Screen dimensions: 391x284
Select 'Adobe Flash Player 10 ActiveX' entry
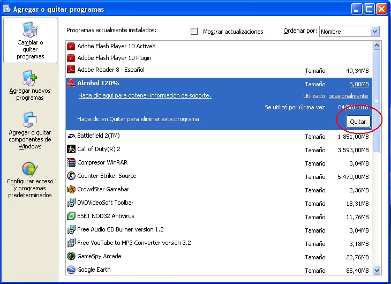click(219, 46)
